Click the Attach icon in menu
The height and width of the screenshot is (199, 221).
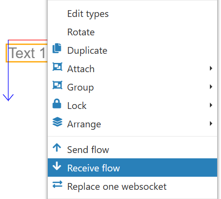pyautogui.click(x=57, y=67)
